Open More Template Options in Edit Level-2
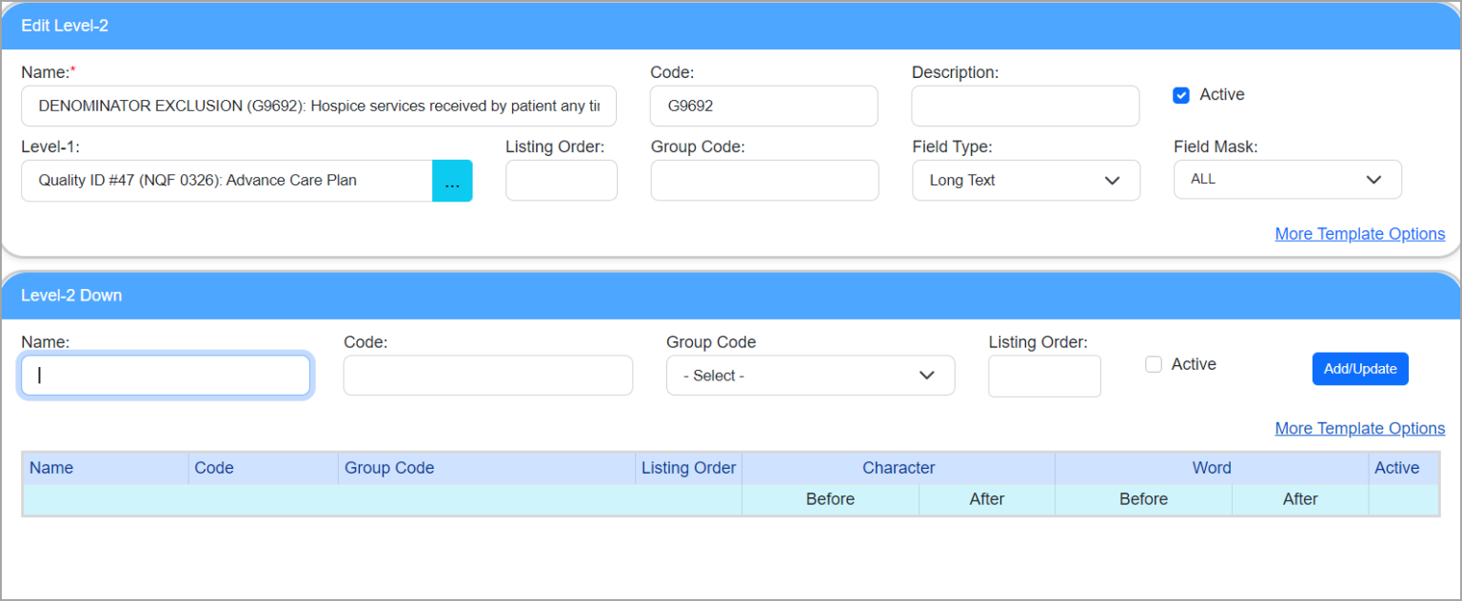The width and height of the screenshot is (1462, 601). pyautogui.click(x=1359, y=233)
